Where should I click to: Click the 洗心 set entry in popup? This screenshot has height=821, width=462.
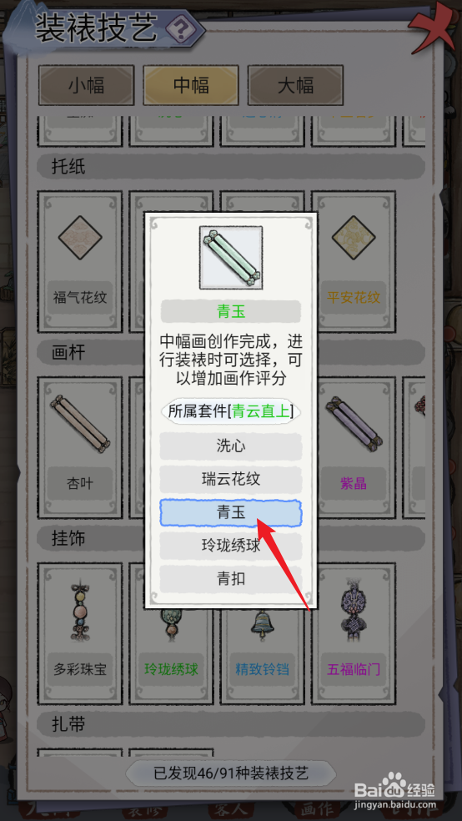(231, 446)
